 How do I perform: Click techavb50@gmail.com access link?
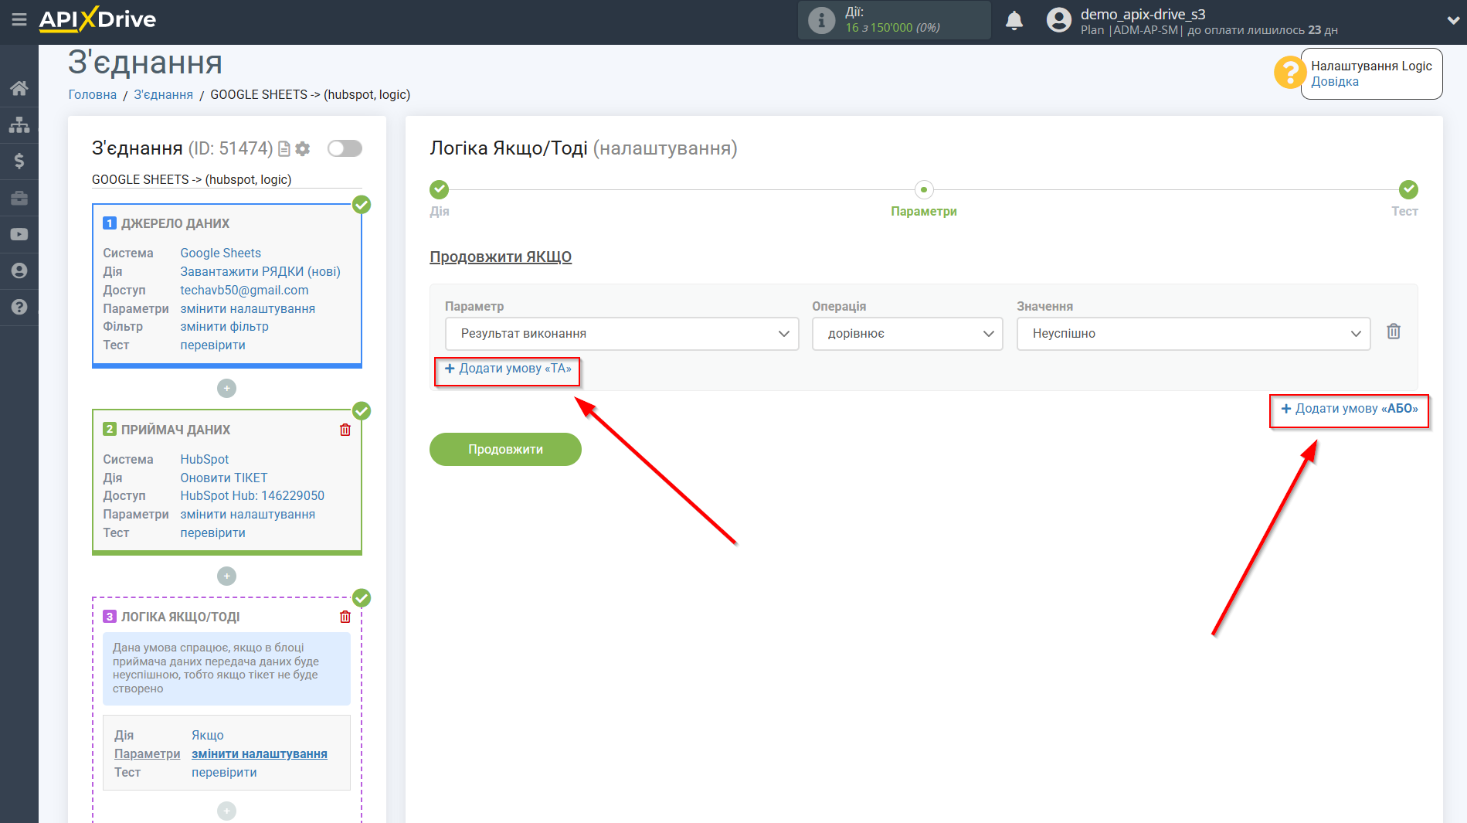tap(244, 290)
